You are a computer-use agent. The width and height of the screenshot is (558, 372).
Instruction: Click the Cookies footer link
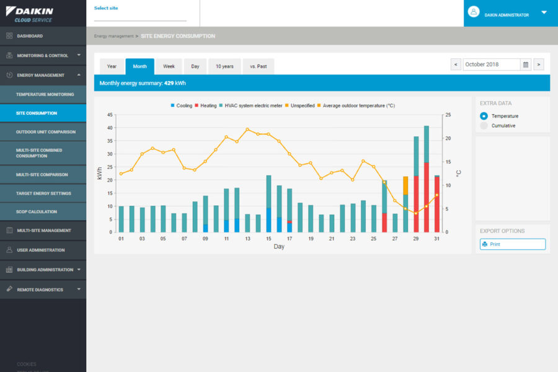pos(26,364)
